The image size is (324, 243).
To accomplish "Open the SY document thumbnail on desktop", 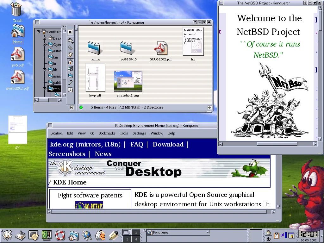I will pos(18,132).
